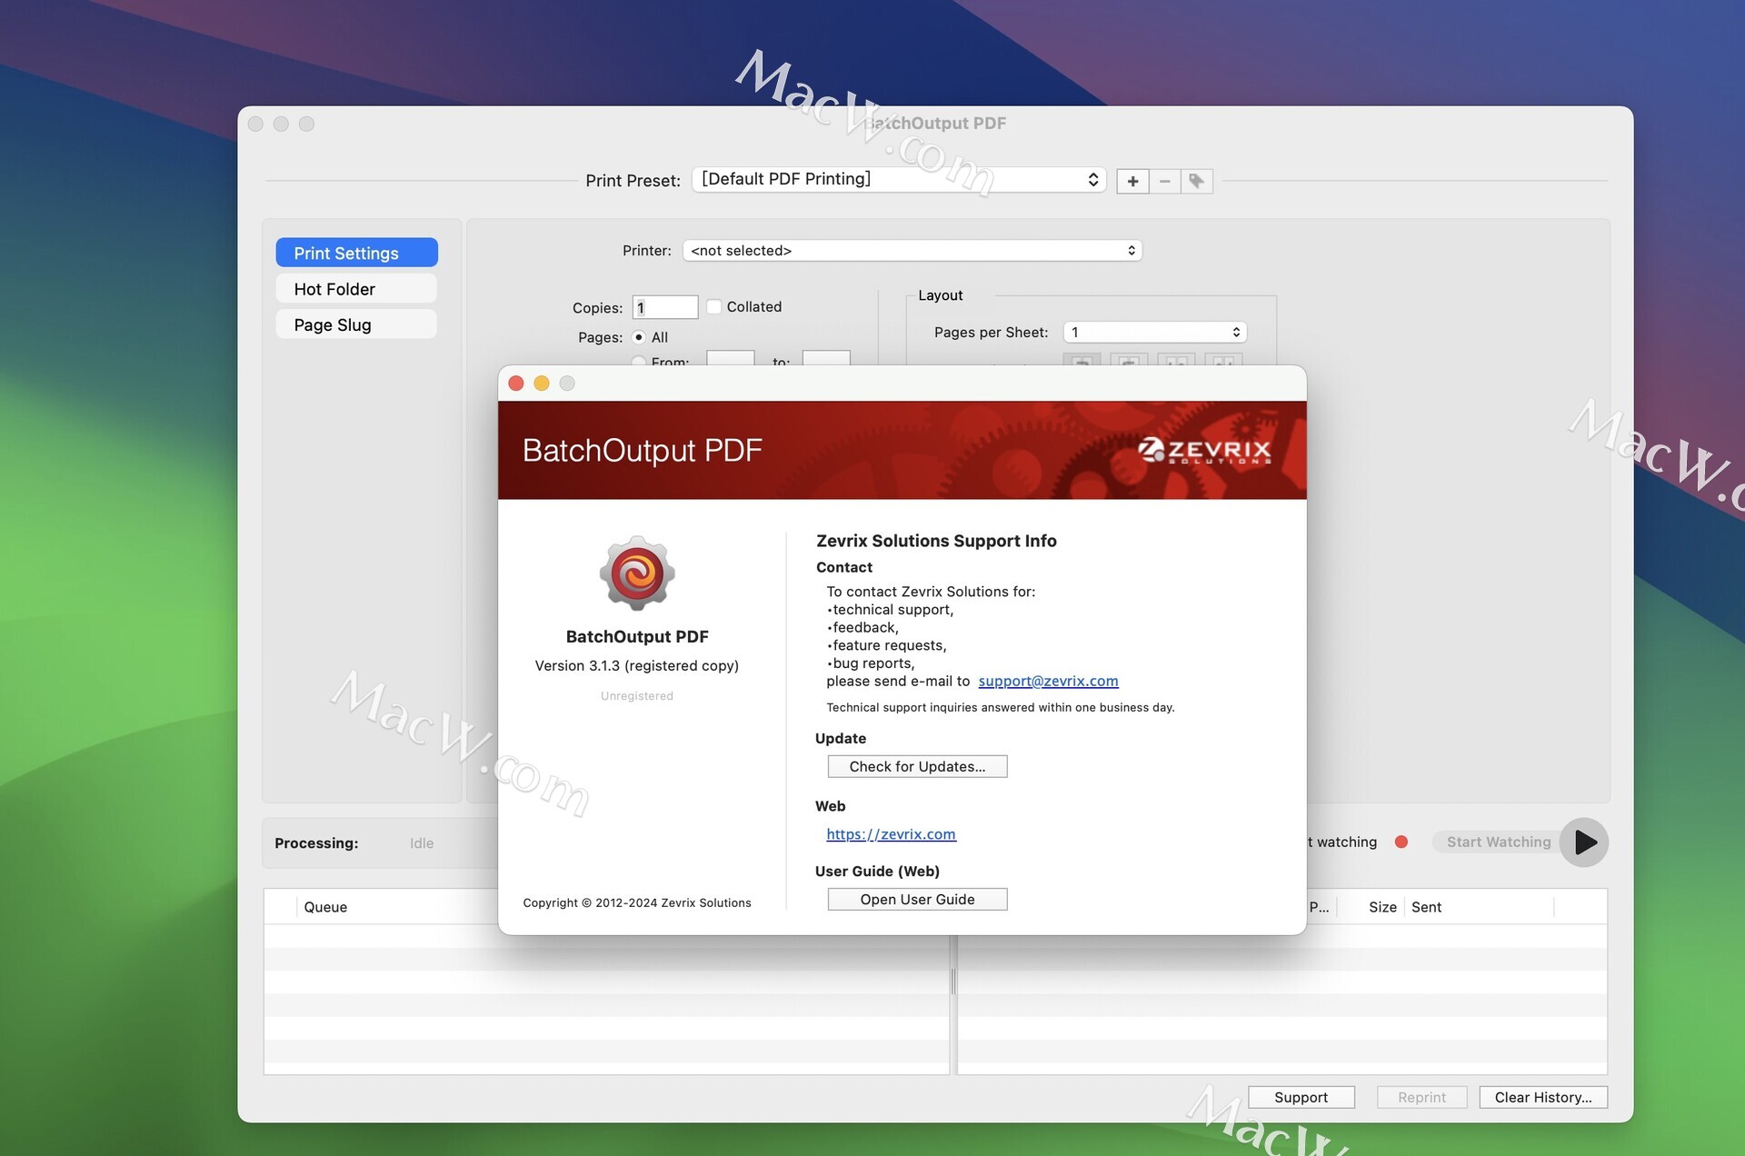The width and height of the screenshot is (1745, 1156).
Task: Close the About dialog with red button
Action: (516, 384)
